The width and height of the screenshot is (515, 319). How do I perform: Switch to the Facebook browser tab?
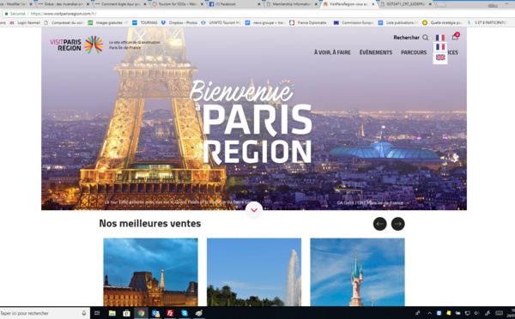[234, 4]
